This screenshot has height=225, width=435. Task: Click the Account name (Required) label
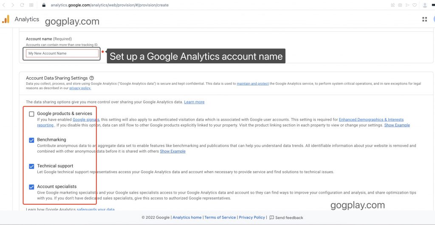click(x=49, y=39)
